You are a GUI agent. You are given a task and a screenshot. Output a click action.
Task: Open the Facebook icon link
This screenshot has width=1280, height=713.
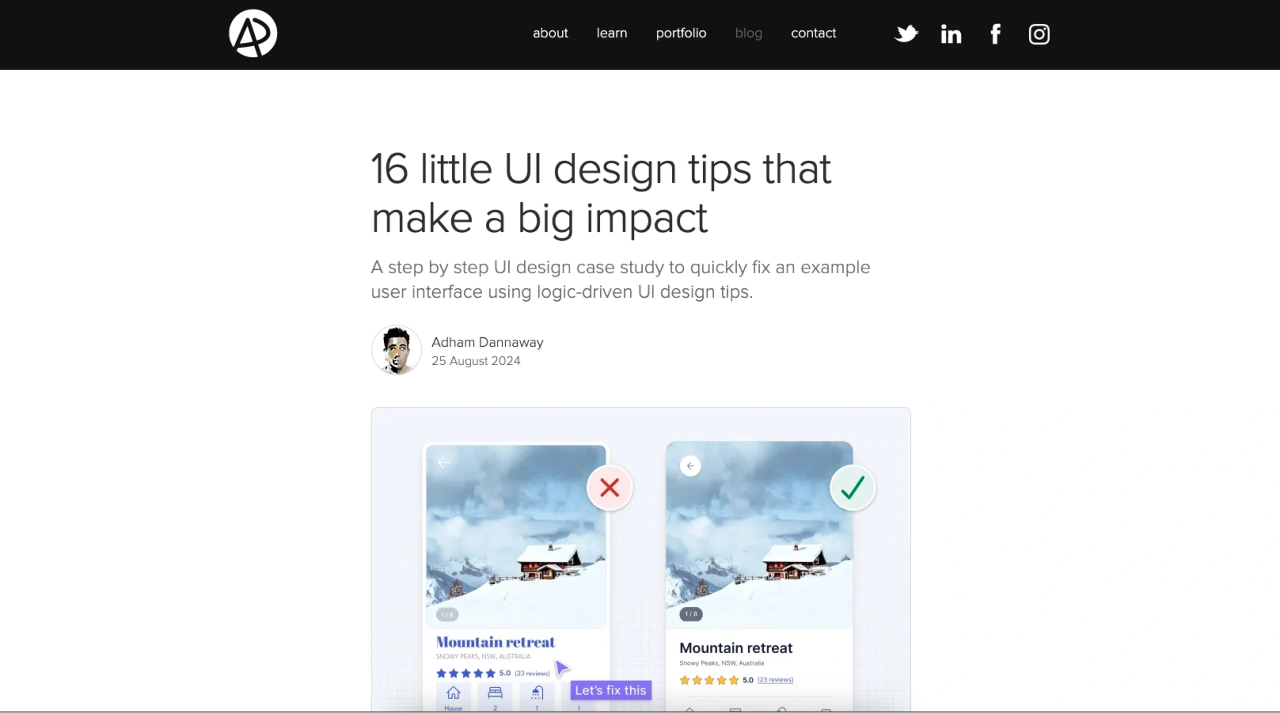point(995,34)
